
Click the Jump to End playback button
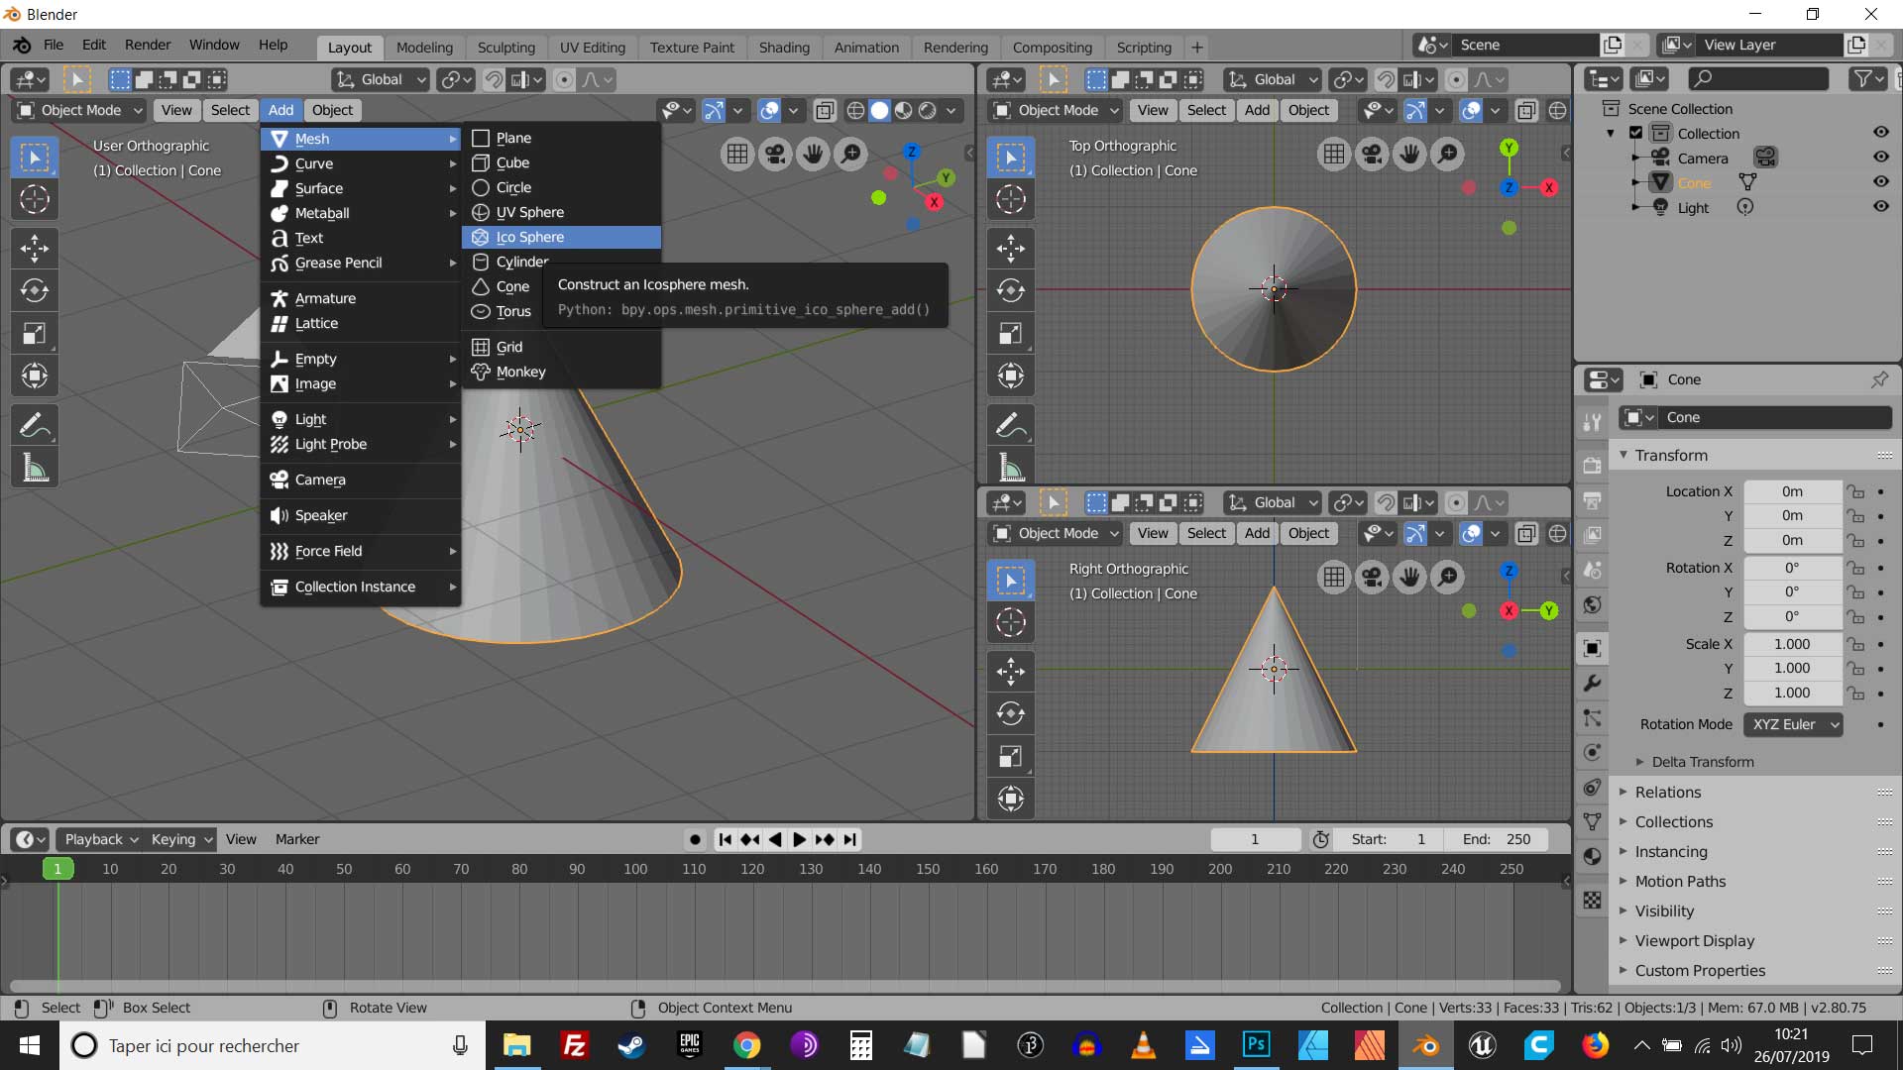point(850,839)
